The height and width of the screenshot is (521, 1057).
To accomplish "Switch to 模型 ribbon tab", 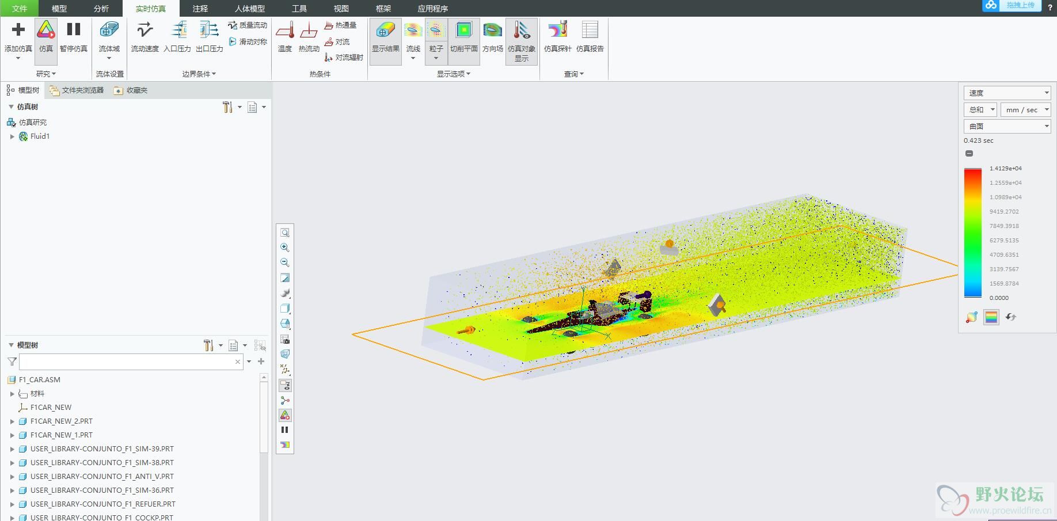I will [x=59, y=9].
